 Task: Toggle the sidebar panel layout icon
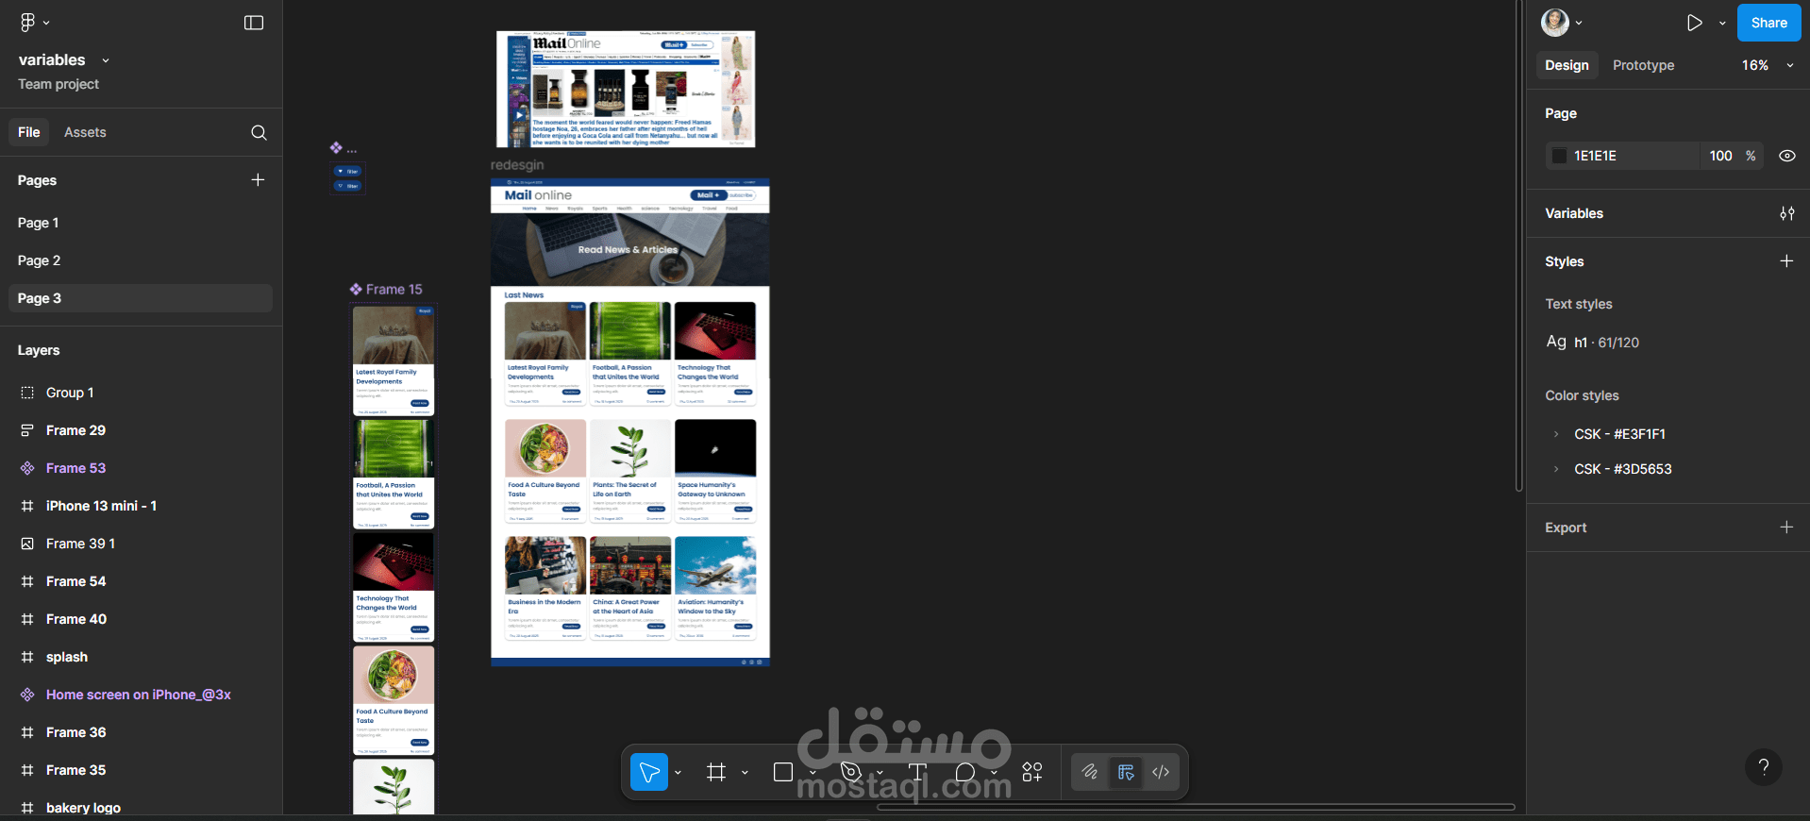254,23
